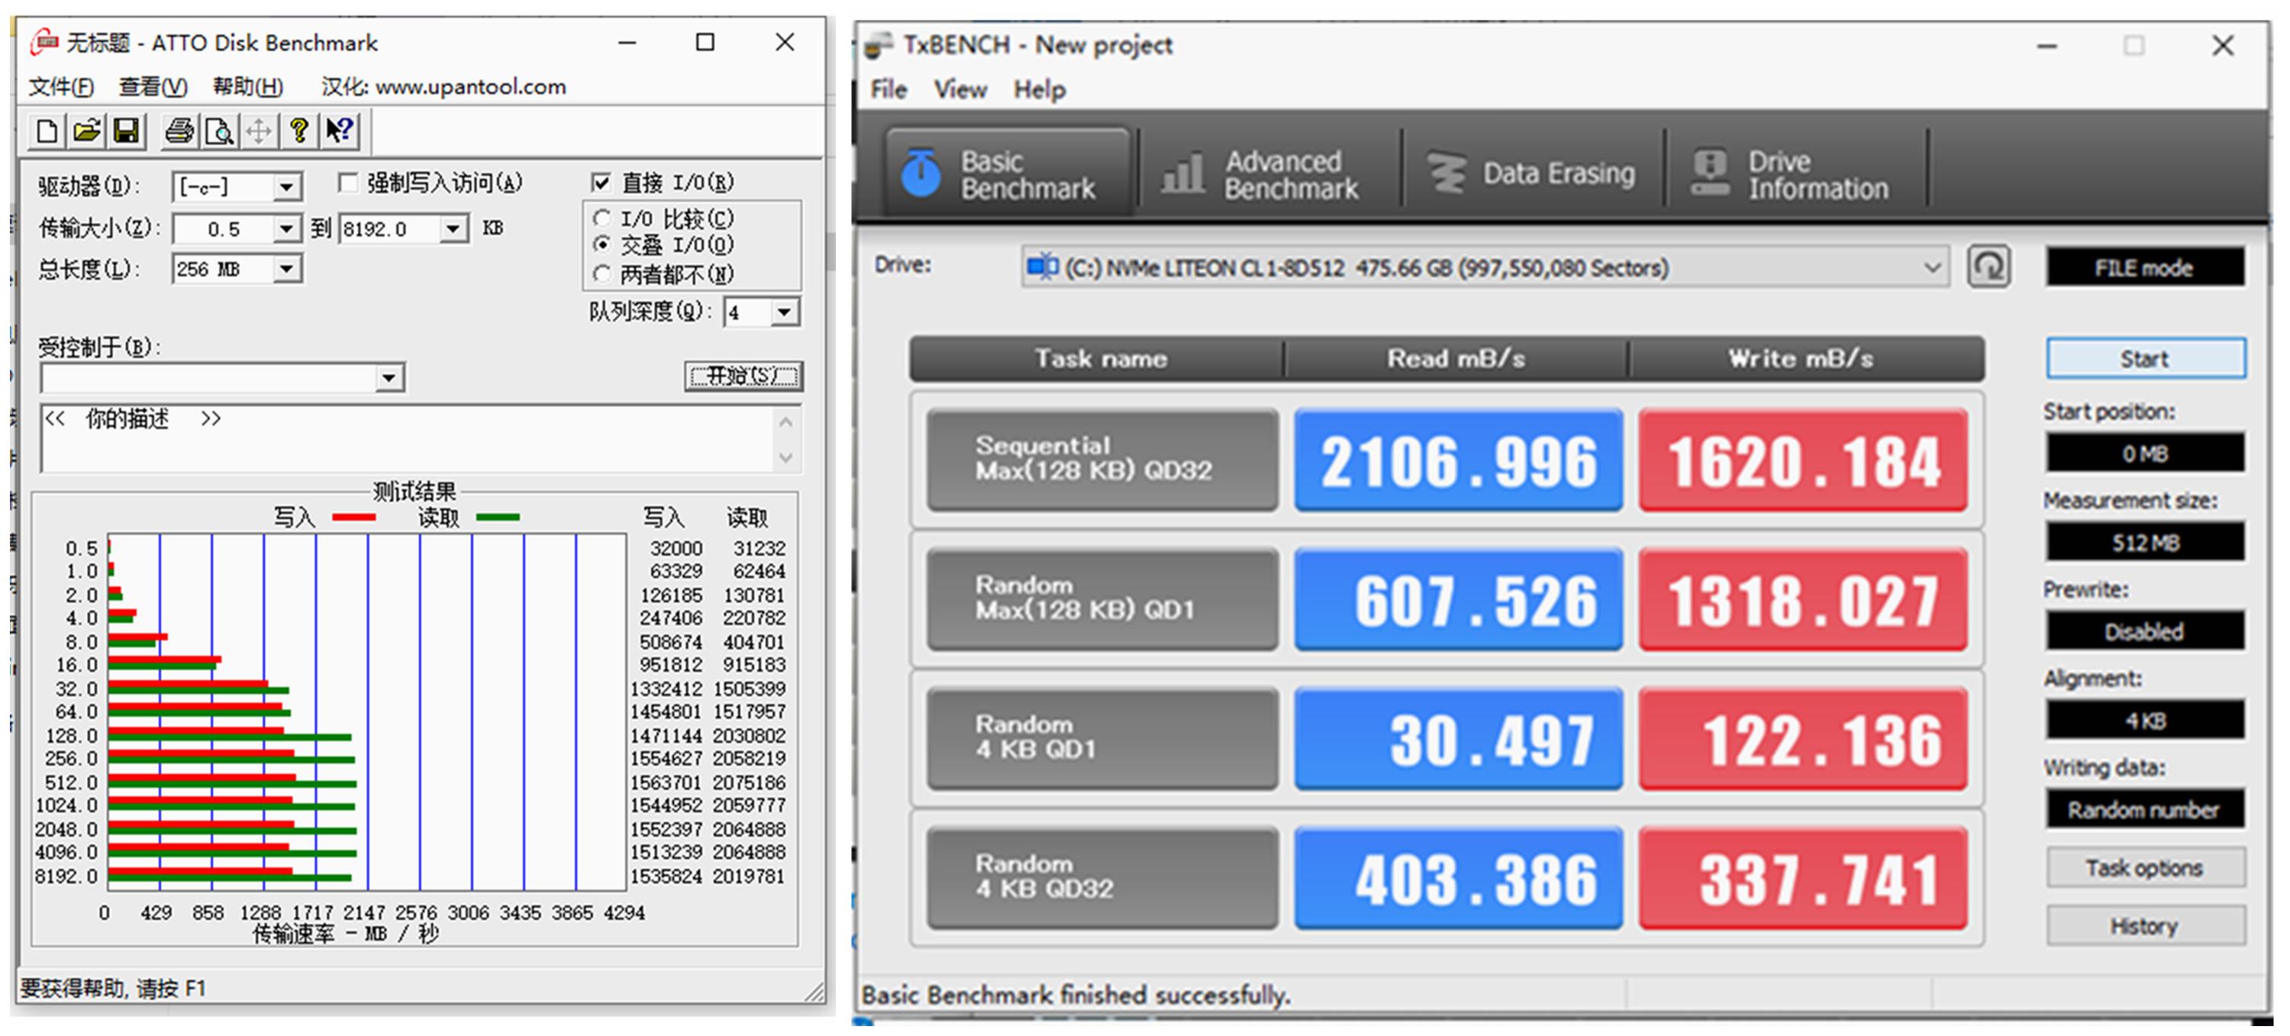Click the drive refresh icon in TxBENCH
The width and height of the screenshot is (2290, 1036).
click(1988, 266)
